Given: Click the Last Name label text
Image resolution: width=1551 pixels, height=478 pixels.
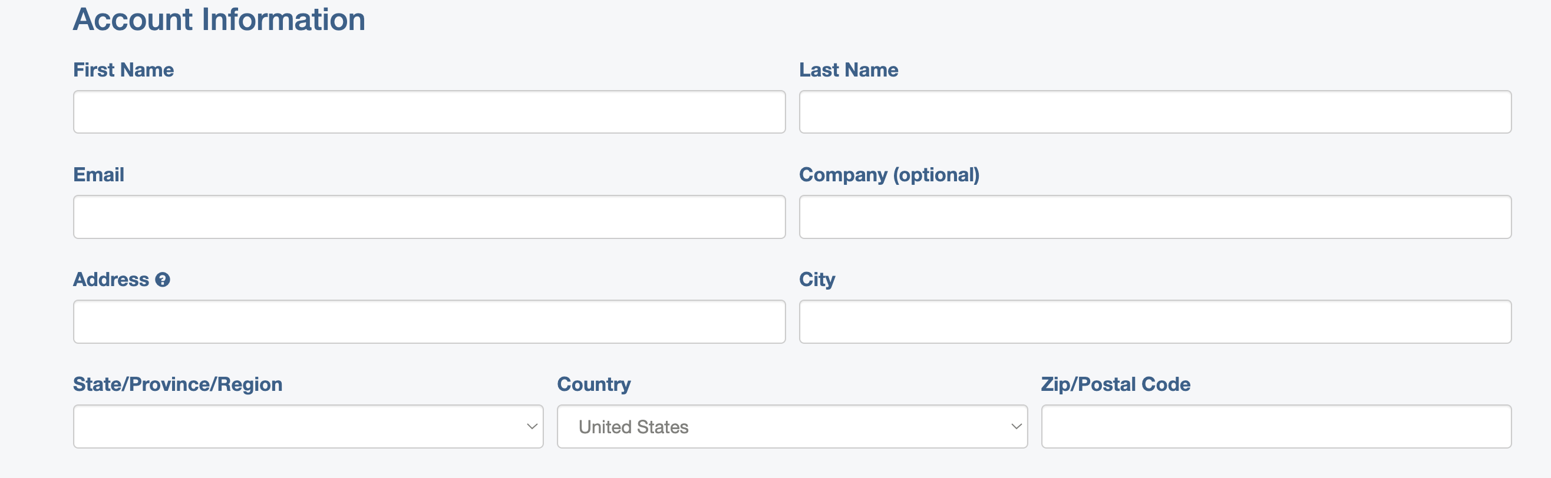Looking at the screenshot, I should click(849, 69).
